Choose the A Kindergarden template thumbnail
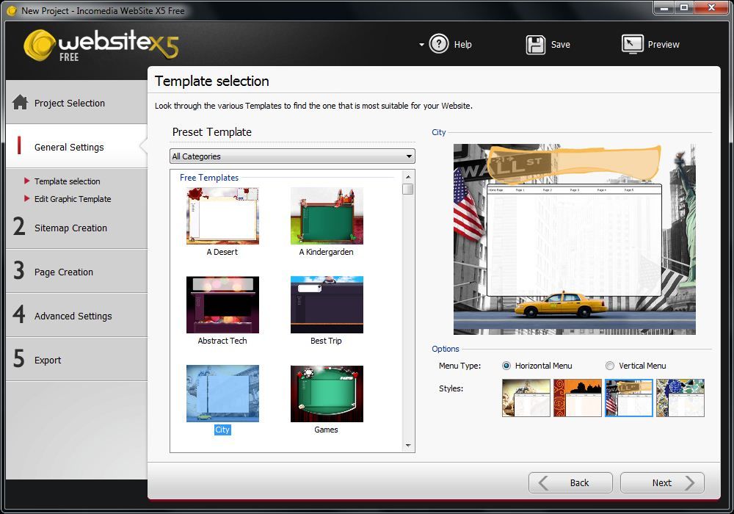Image resolution: width=734 pixels, height=514 pixels. pos(327,216)
